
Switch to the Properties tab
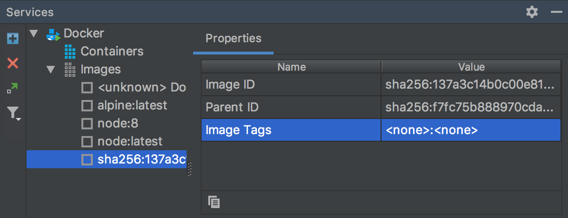233,38
